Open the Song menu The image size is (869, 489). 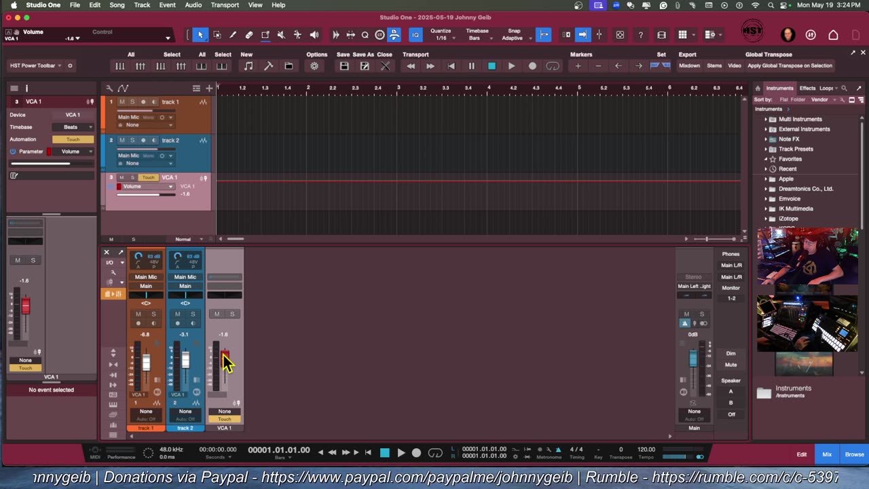pyautogui.click(x=117, y=5)
